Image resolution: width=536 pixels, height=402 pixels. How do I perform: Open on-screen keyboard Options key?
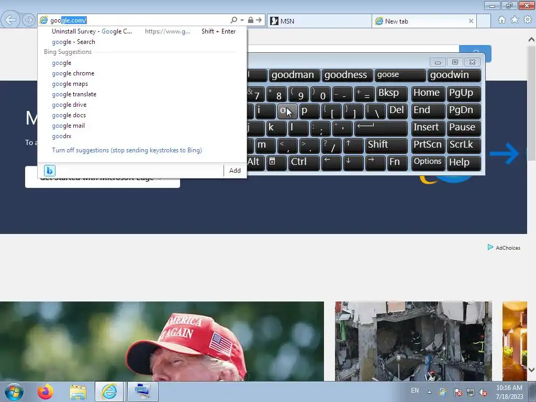(428, 163)
